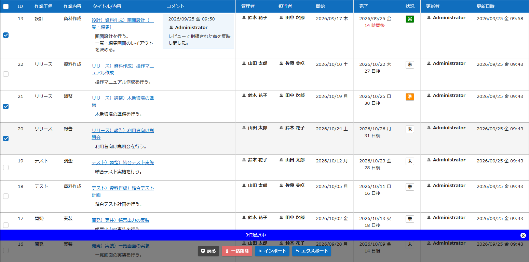Click the インポート button
Screen dimensions: 529x262
click(272, 251)
